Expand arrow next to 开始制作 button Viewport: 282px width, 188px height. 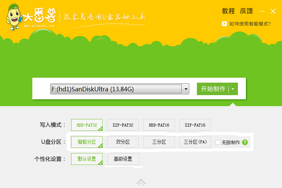tap(233, 89)
